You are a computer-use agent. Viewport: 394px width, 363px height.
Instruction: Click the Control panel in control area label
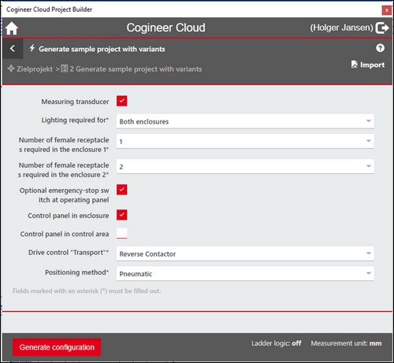65,234
